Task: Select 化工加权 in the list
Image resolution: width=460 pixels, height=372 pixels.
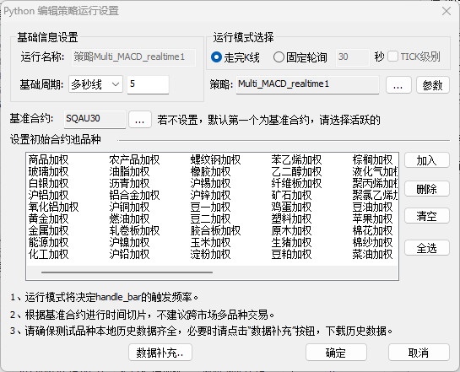Action: point(48,254)
